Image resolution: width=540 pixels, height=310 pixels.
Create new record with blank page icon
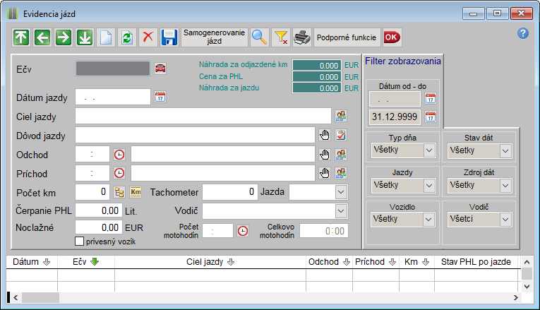pyautogui.click(x=105, y=37)
